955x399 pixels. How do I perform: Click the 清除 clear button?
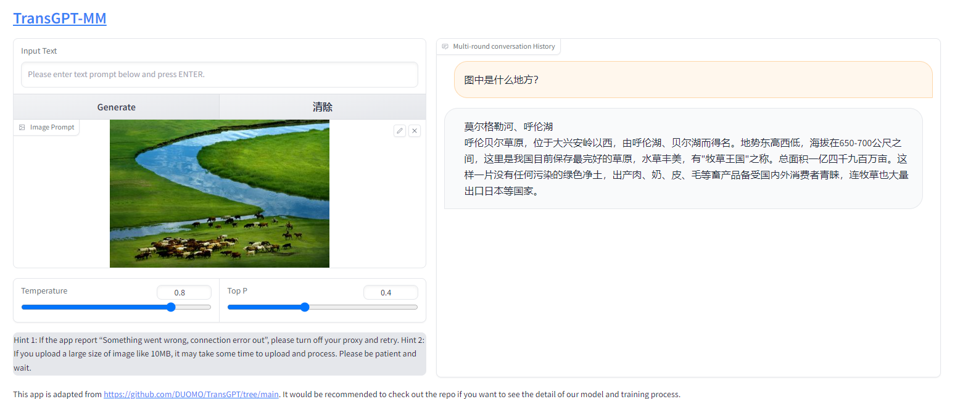(x=322, y=107)
